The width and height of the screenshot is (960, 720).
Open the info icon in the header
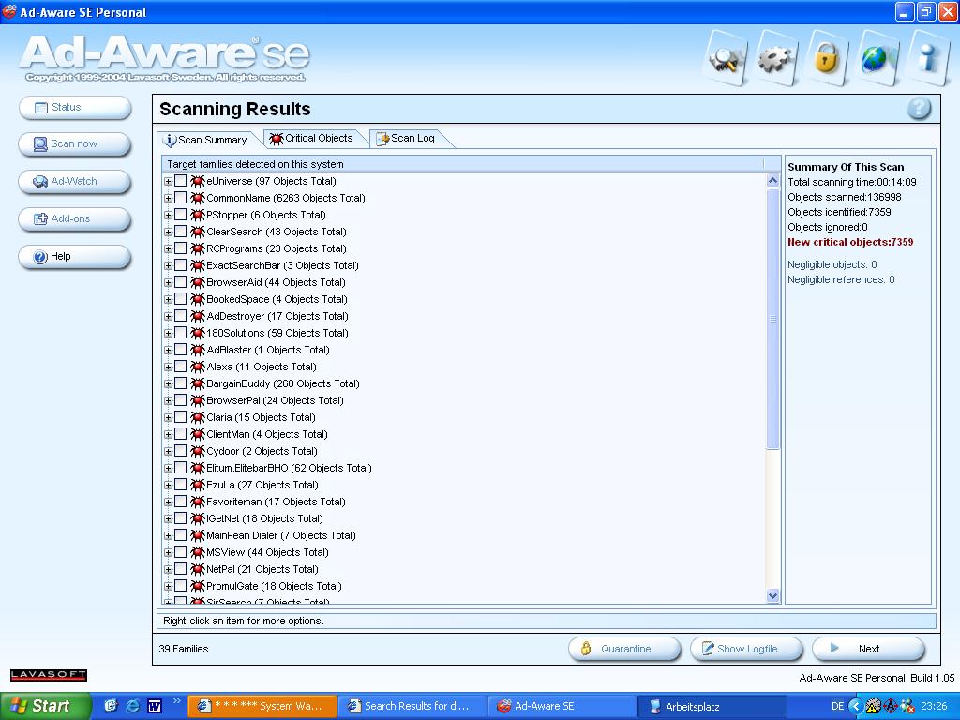pyautogui.click(x=928, y=59)
